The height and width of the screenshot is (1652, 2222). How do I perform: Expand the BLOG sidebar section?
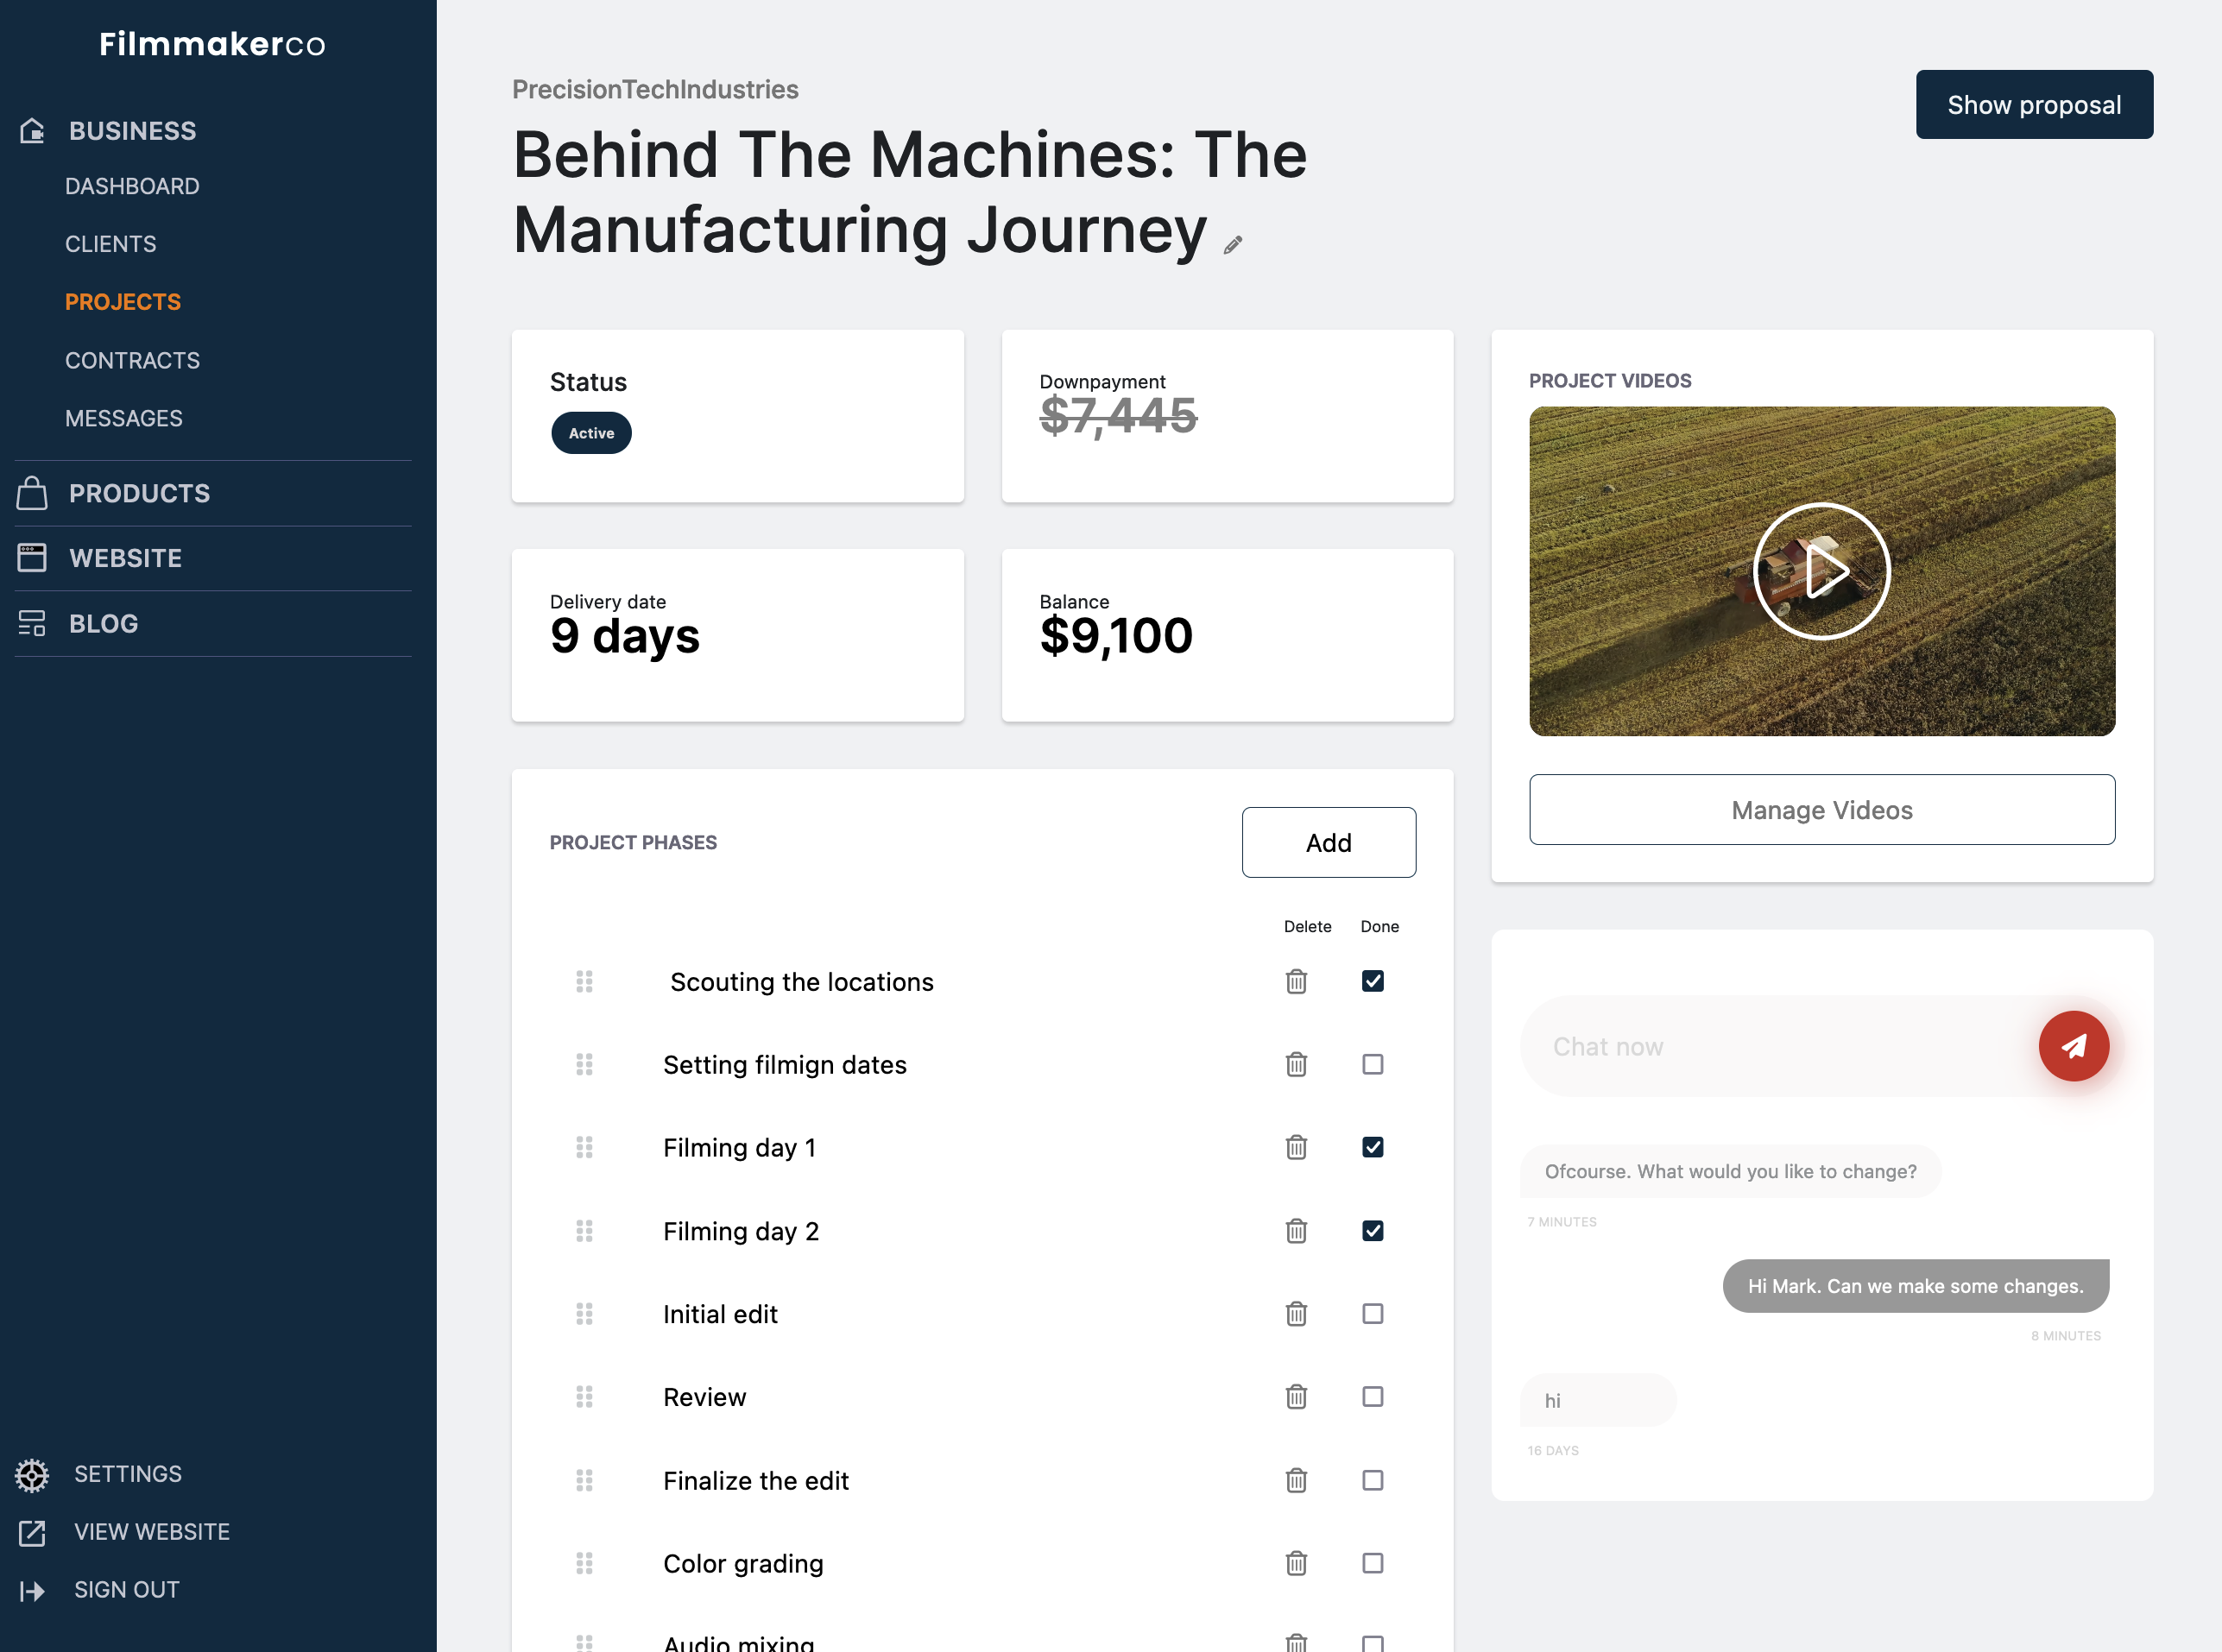point(103,623)
